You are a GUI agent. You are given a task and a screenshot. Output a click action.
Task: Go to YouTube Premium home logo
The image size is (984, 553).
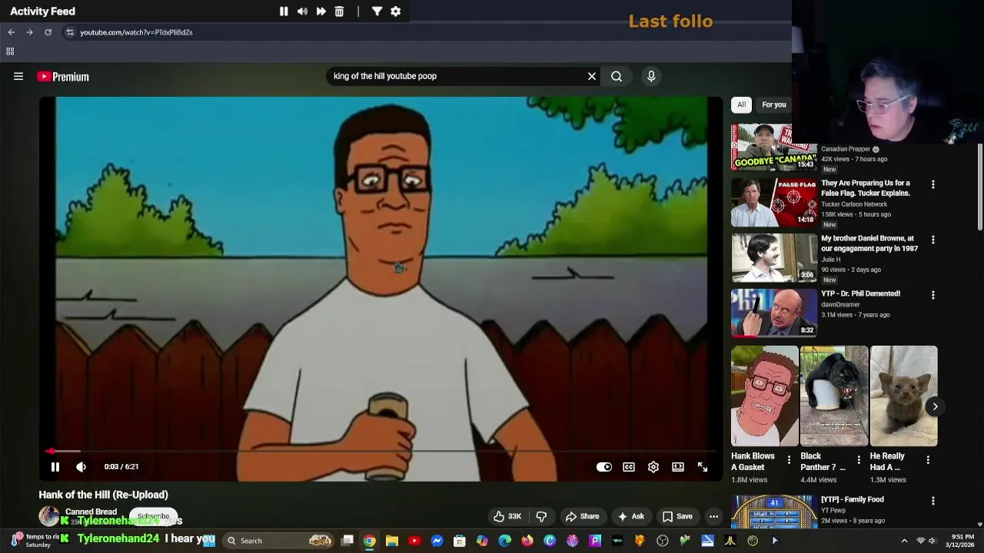point(63,76)
